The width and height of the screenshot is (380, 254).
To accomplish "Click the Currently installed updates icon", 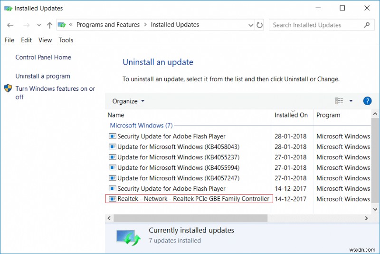I will point(128,237).
